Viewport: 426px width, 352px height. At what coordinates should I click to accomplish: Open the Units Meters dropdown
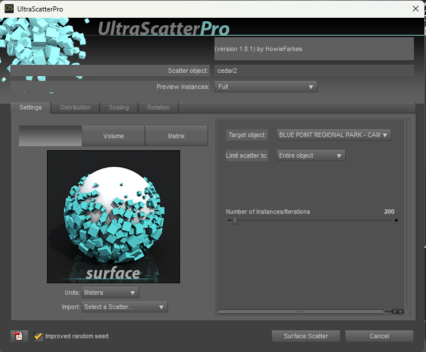click(111, 292)
